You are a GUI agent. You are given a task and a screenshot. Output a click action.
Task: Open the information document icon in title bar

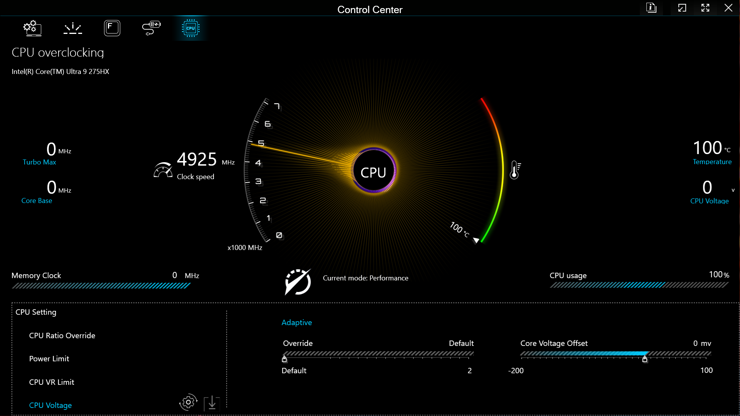click(651, 8)
